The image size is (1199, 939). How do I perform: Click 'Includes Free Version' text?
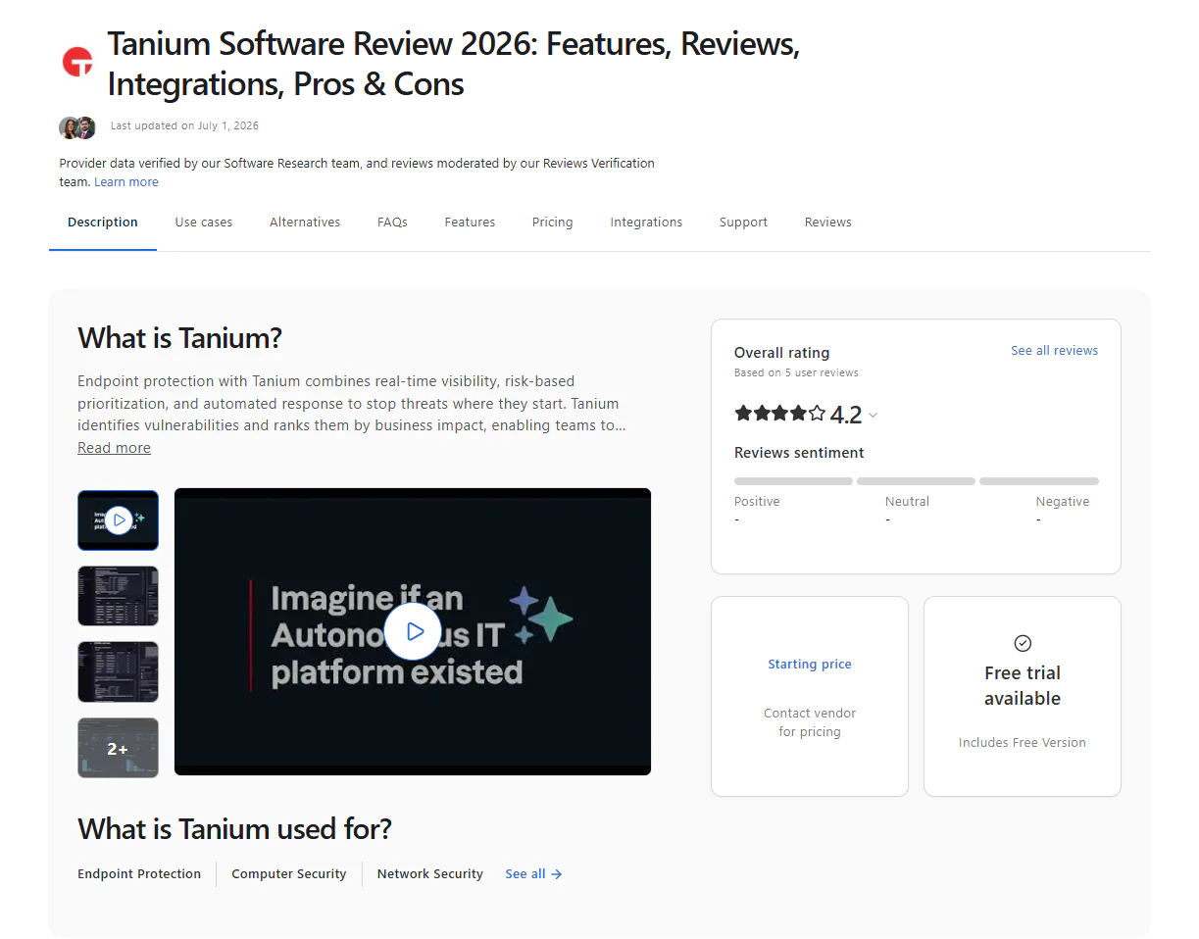coord(1023,743)
